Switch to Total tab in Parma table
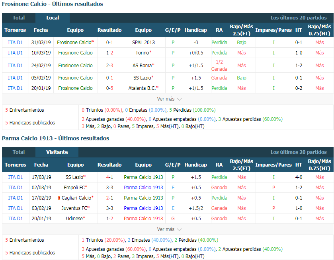The width and height of the screenshot is (334, 260). click(x=19, y=152)
